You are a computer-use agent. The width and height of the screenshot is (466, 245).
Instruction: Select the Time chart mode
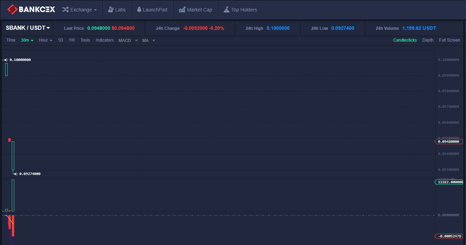coord(11,40)
